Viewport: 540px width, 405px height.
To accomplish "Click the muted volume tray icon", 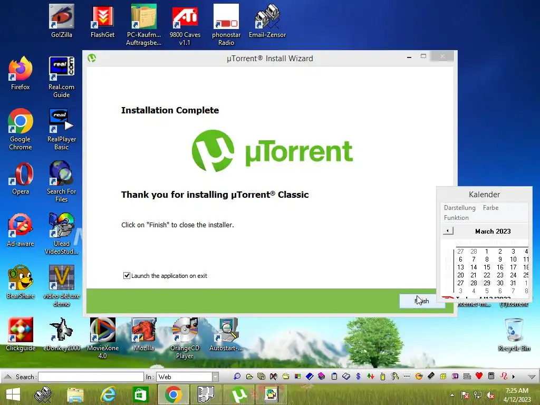I will (490, 395).
